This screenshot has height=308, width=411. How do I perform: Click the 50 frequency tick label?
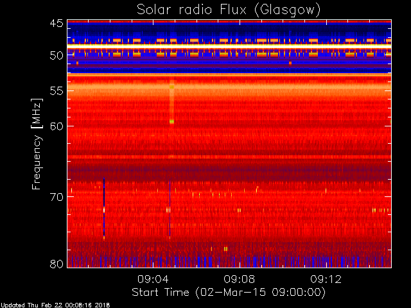(x=57, y=56)
